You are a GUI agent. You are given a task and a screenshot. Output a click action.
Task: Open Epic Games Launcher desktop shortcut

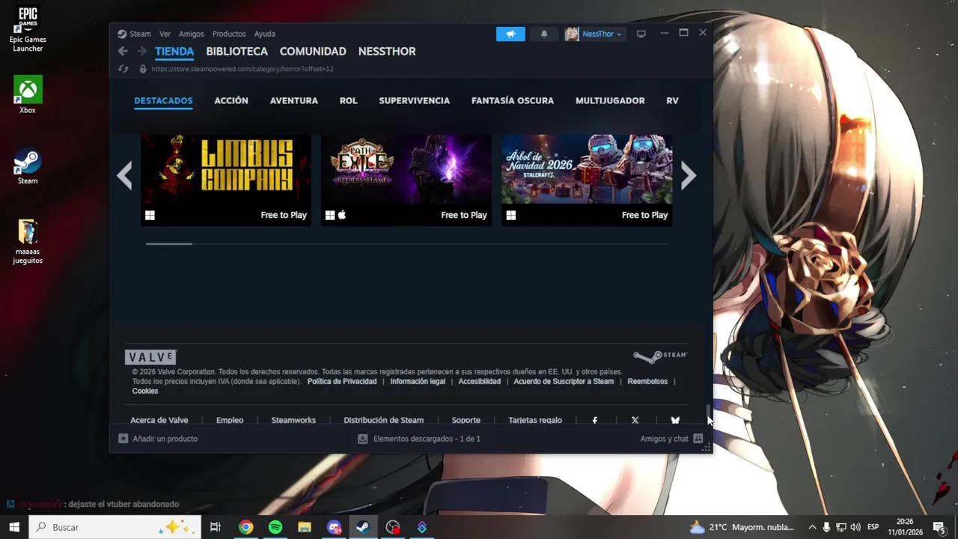point(28,30)
